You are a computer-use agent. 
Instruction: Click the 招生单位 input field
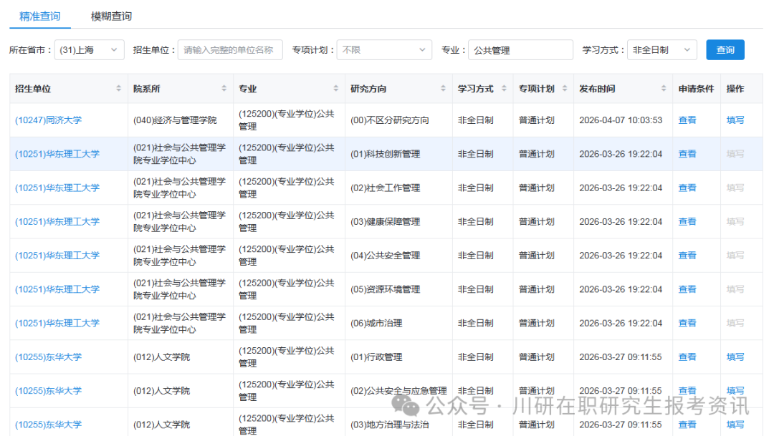(230, 49)
